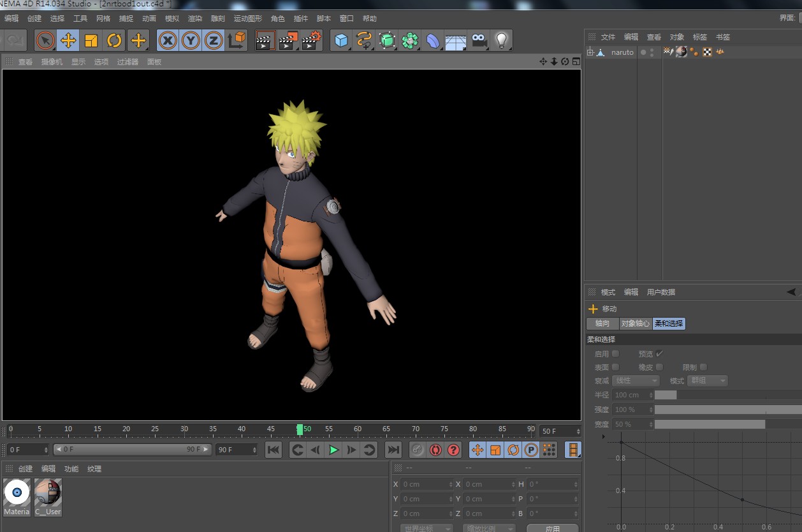Screen dimensions: 802x532
Task: Select the Materia material thumbnail
Action: (17, 497)
